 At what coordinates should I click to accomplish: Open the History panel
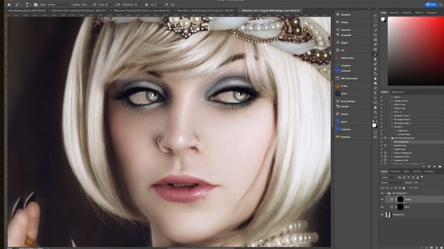(x=342, y=114)
